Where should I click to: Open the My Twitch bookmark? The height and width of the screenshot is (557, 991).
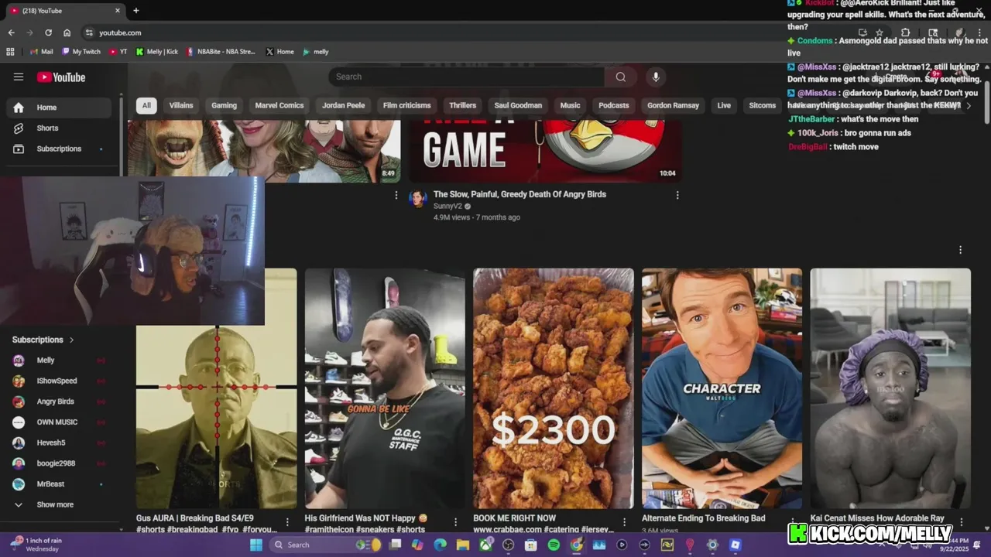point(81,52)
